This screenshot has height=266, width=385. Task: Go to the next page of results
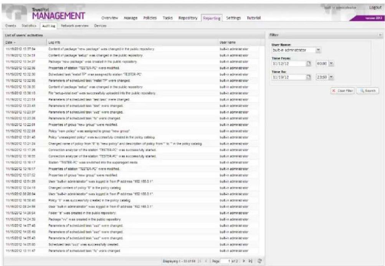pyautogui.click(x=244, y=261)
